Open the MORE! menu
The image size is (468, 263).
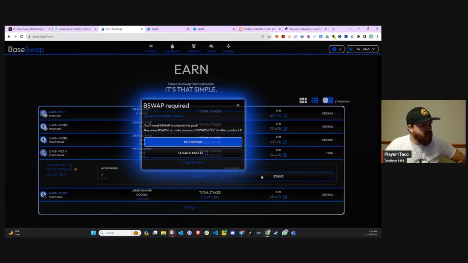(229, 49)
